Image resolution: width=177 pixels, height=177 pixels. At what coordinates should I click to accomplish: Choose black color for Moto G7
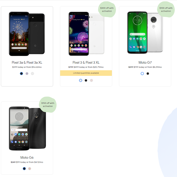(x=148, y=74)
